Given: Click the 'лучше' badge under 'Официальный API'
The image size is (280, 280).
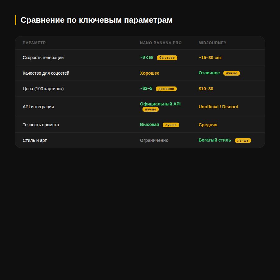Looking at the screenshot, I should tap(151, 109).
